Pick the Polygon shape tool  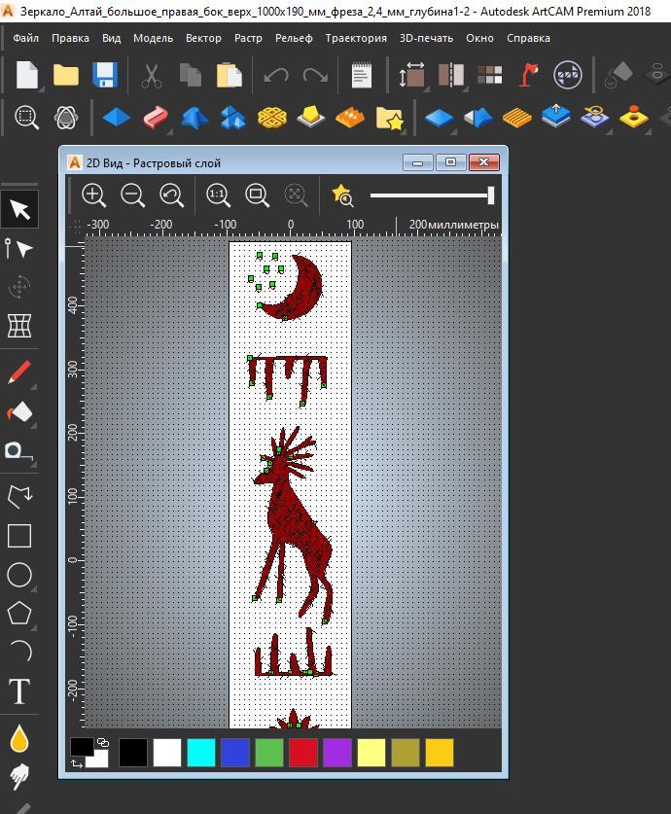click(19, 614)
